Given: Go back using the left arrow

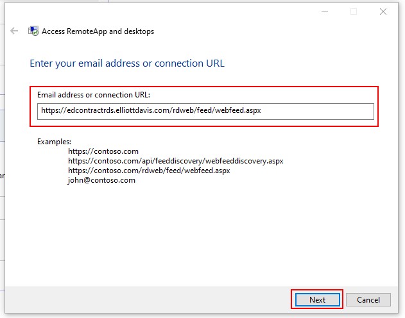Looking at the screenshot, I should coord(14,31).
